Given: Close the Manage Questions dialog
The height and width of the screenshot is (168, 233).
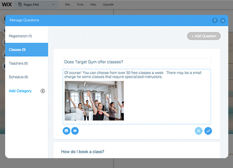Looking at the screenshot, I should point(223,21).
